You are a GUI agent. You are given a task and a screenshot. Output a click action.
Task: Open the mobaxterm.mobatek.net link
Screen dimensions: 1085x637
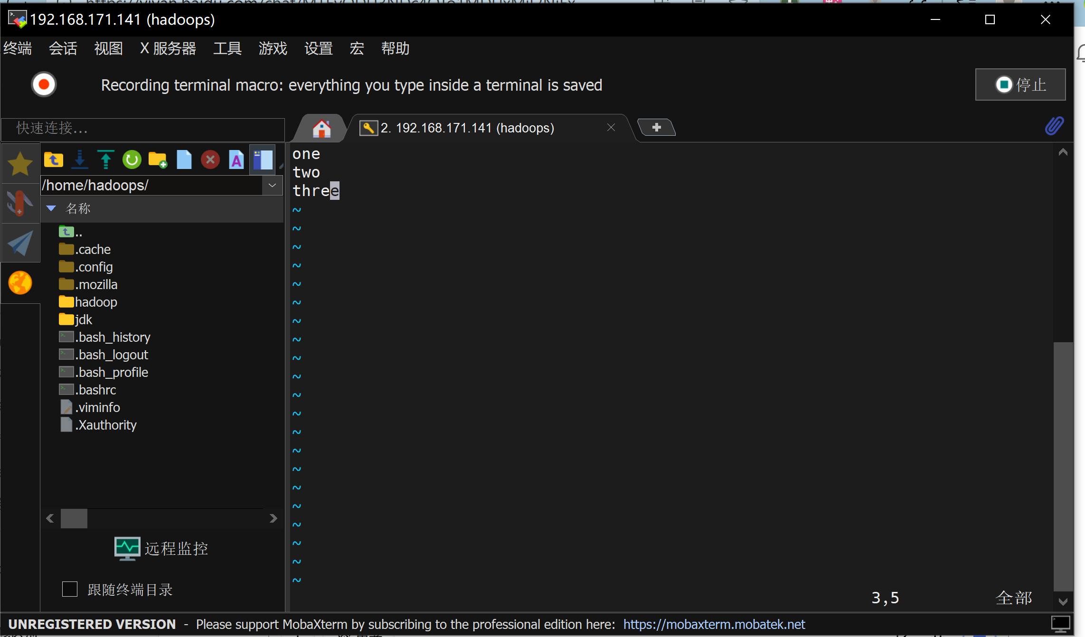click(x=714, y=624)
